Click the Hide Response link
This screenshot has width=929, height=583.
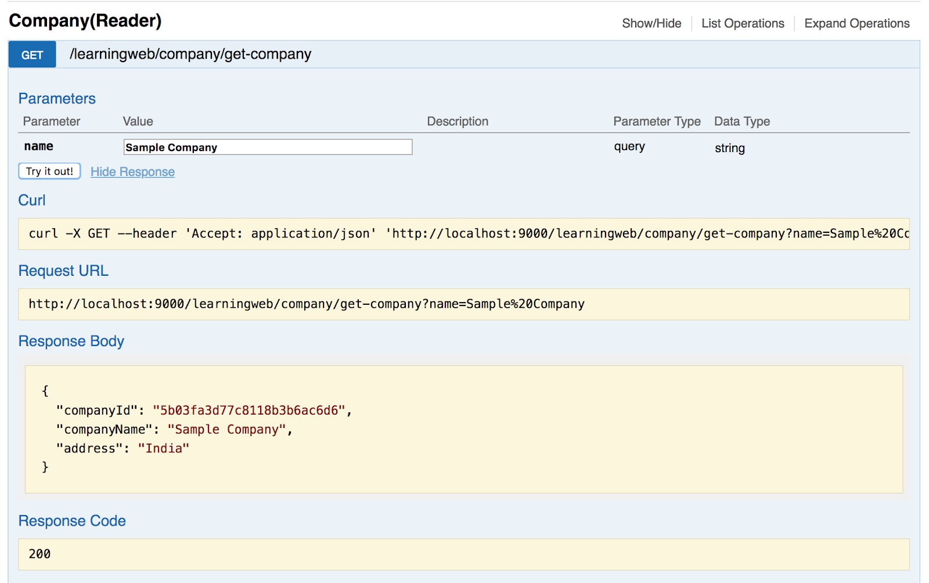pyautogui.click(x=132, y=172)
